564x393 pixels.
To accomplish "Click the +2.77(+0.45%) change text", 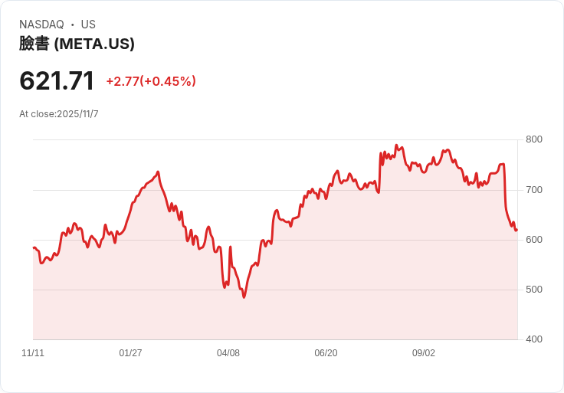I will point(151,81).
